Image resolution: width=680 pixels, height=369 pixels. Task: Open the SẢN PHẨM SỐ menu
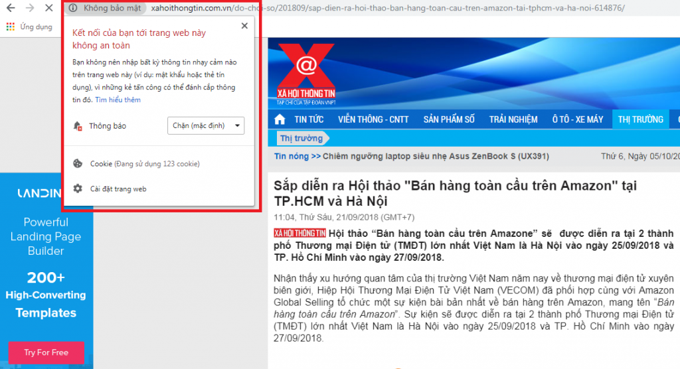[x=449, y=119]
